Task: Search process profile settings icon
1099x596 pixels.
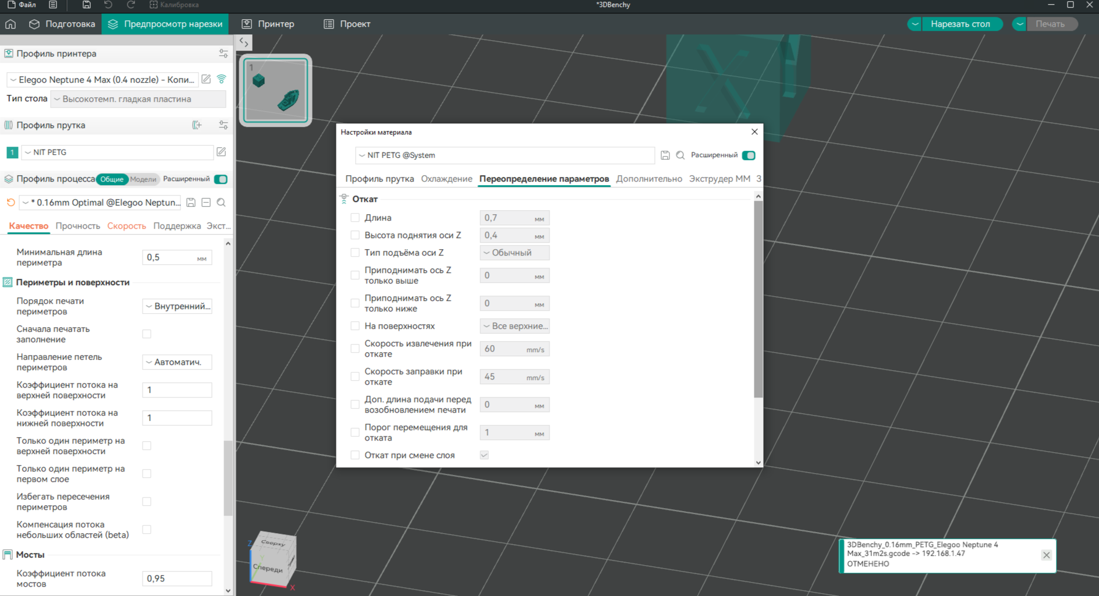Action: click(221, 203)
